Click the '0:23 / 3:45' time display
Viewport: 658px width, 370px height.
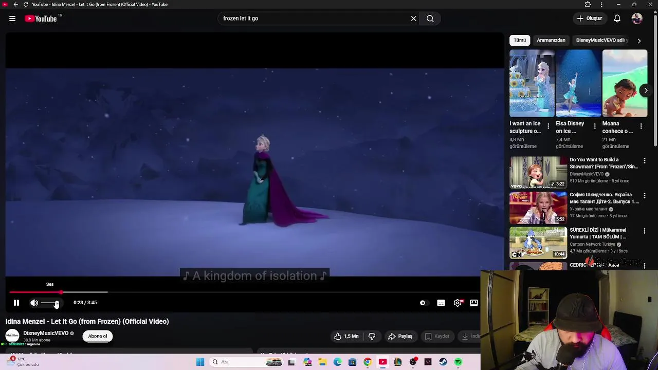(x=85, y=303)
